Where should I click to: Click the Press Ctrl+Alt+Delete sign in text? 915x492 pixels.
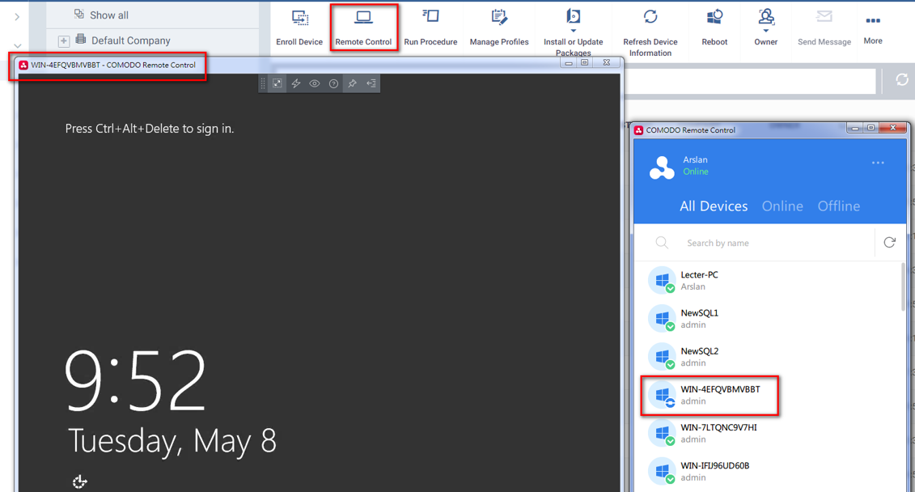pyautogui.click(x=150, y=129)
